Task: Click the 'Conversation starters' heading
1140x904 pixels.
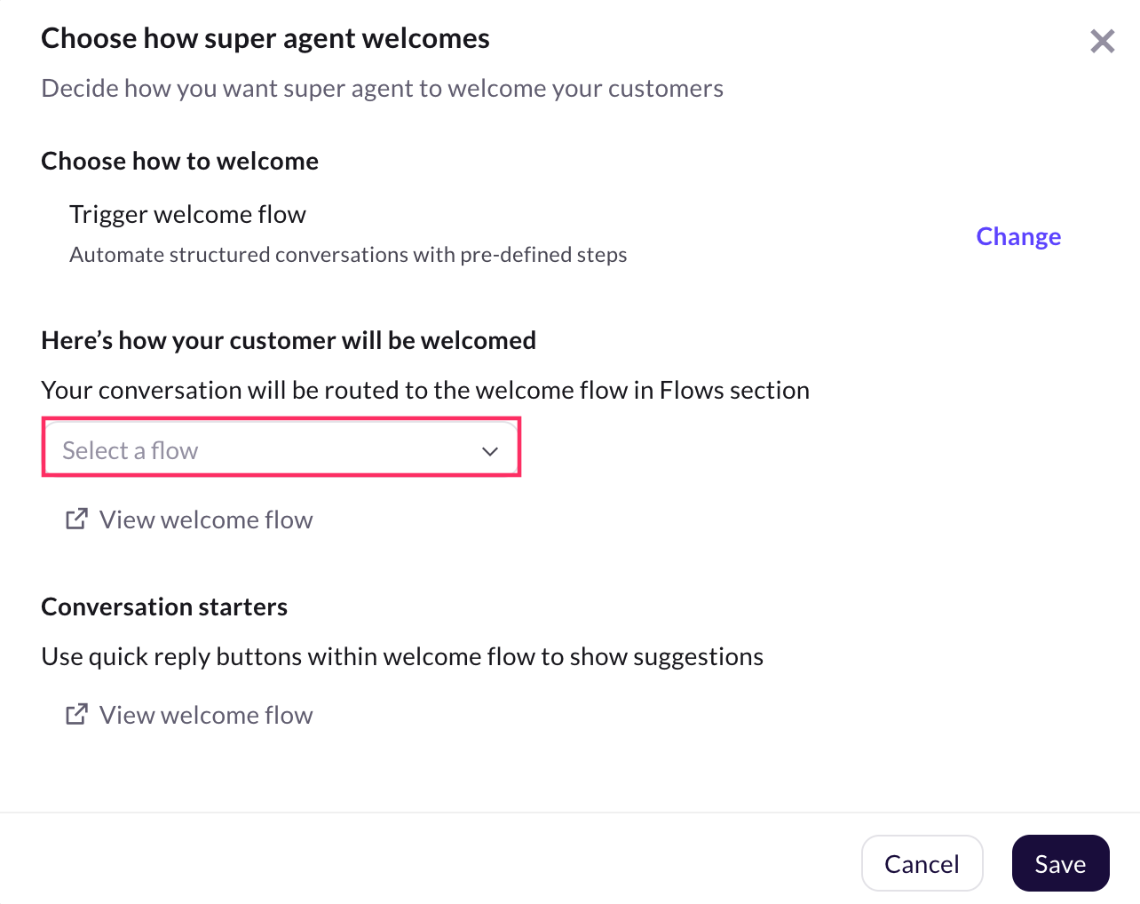Action: [x=164, y=607]
